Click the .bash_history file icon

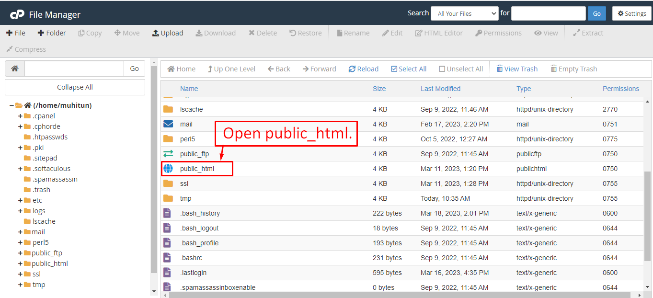click(167, 213)
